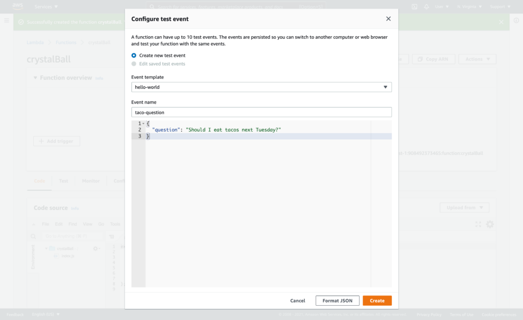The image size is (523, 320).
Task: Click the Go to Anything field
Action: pos(73,236)
